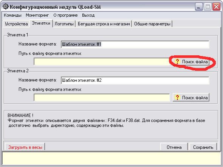Minimize the QLoad-SM window
223x167 pixels.
pyautogui.click(x=199, y=7)
